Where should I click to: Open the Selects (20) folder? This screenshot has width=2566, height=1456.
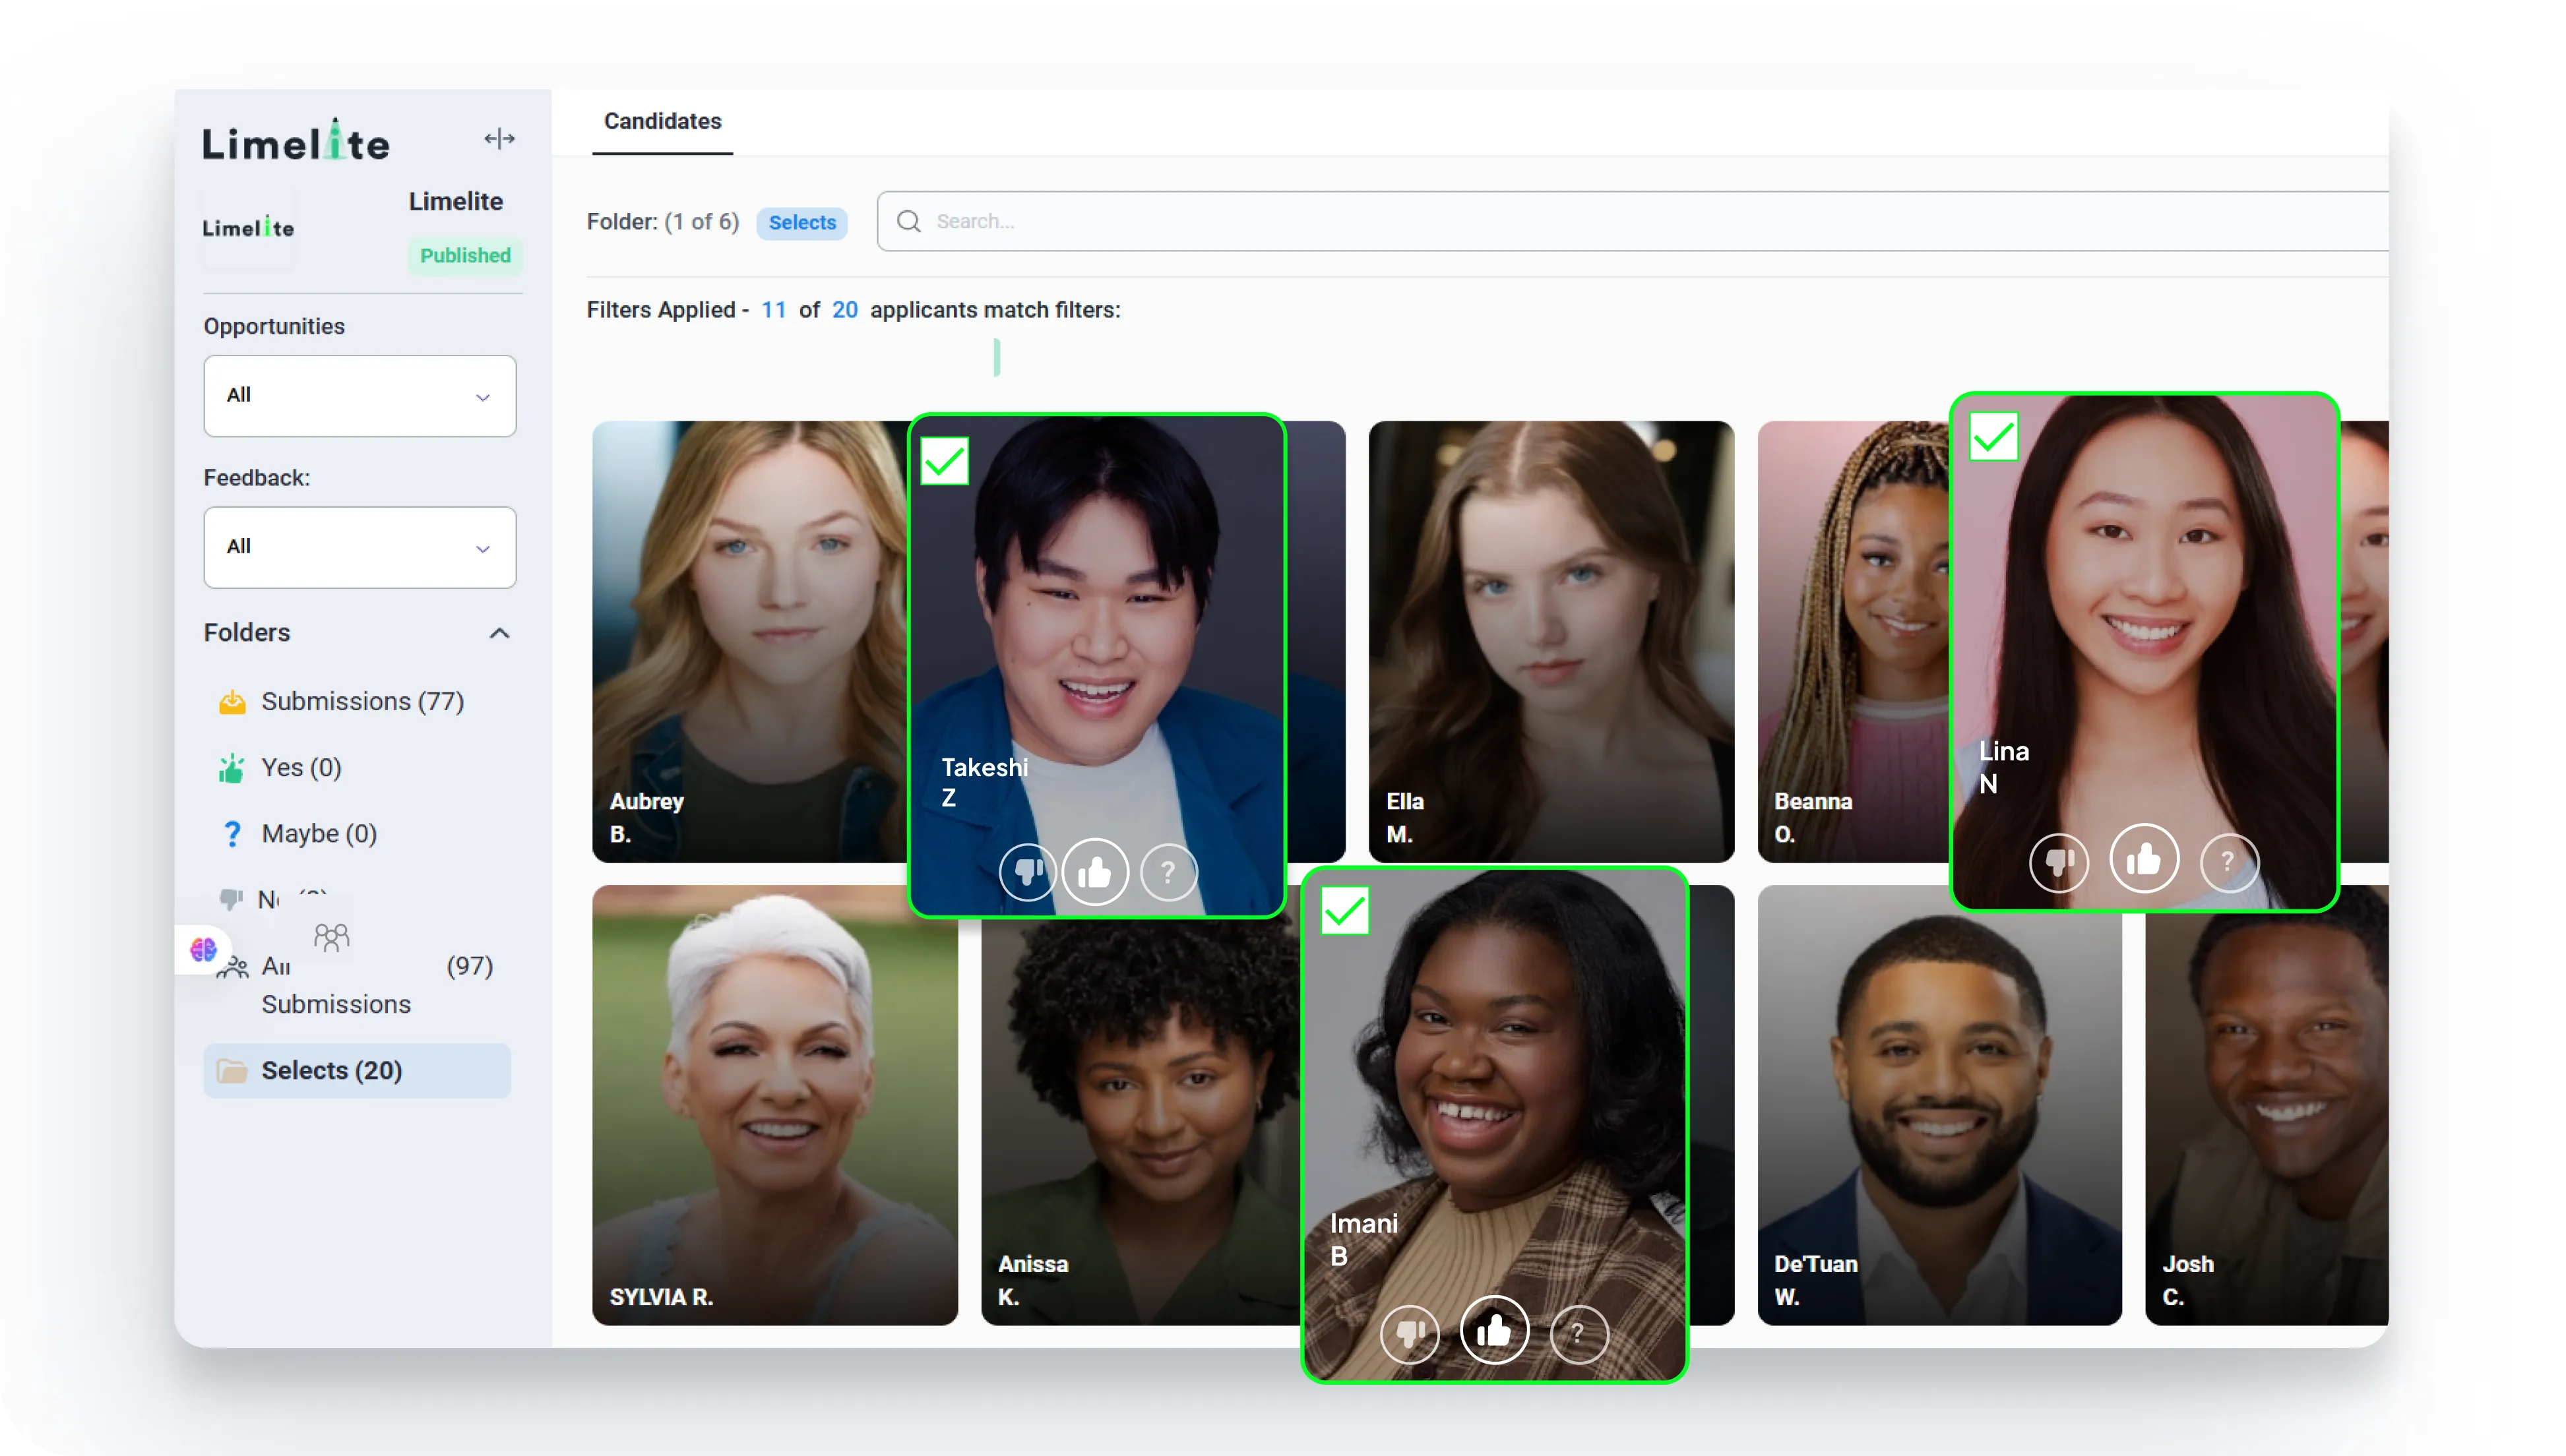(x=357, y=1071)
